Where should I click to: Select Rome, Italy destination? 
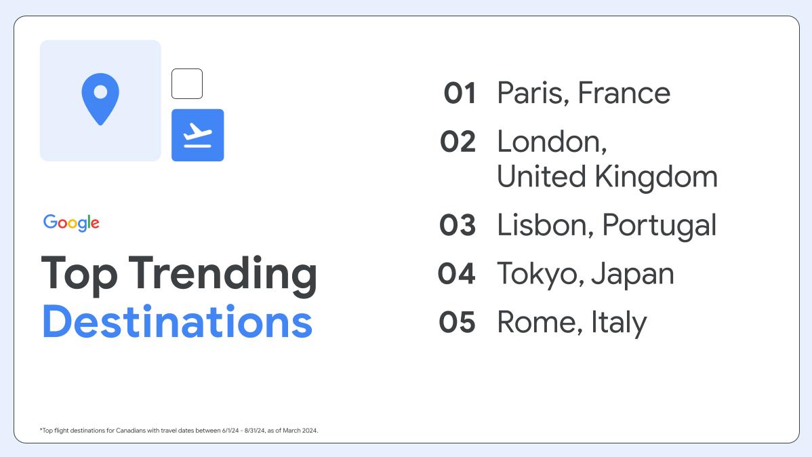pos(571,323)
